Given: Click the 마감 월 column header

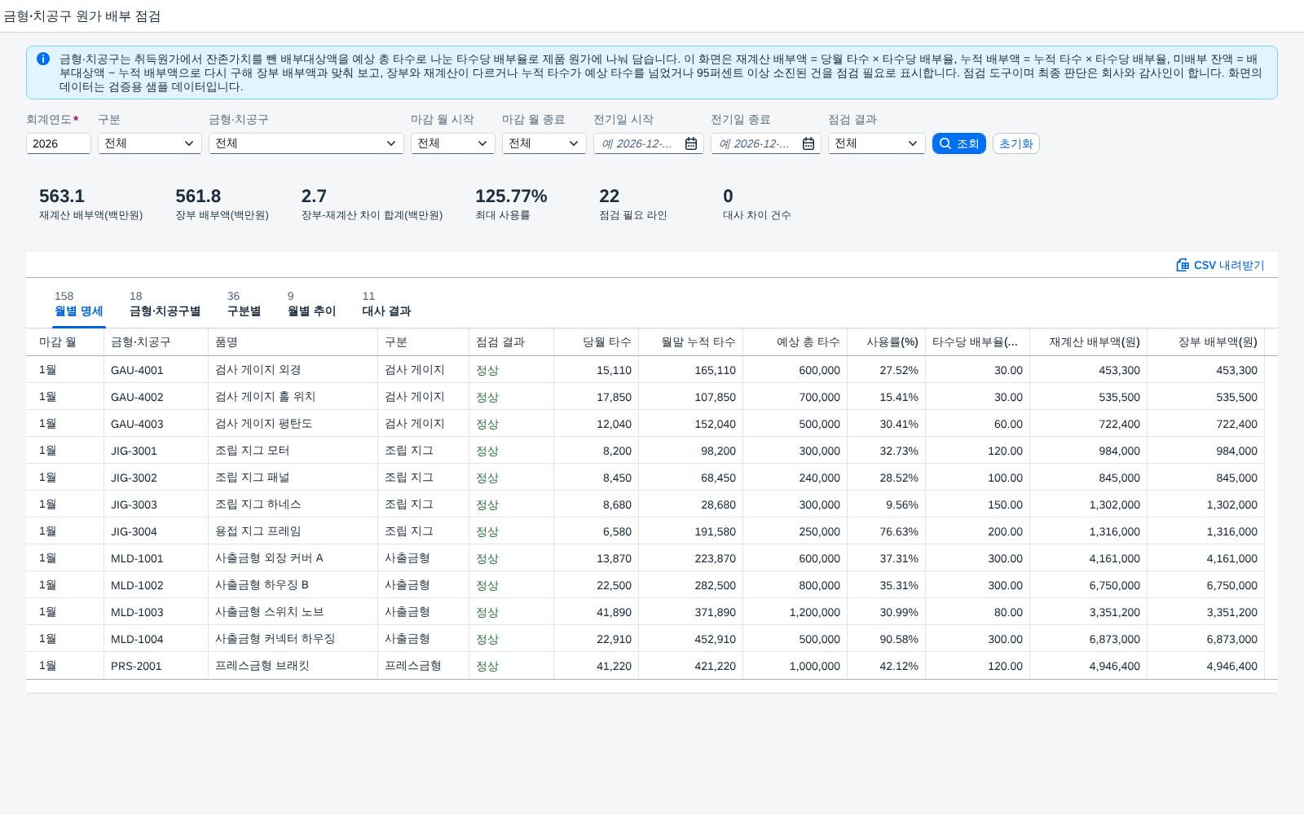Looking at the screenshot, I should 65,342.
